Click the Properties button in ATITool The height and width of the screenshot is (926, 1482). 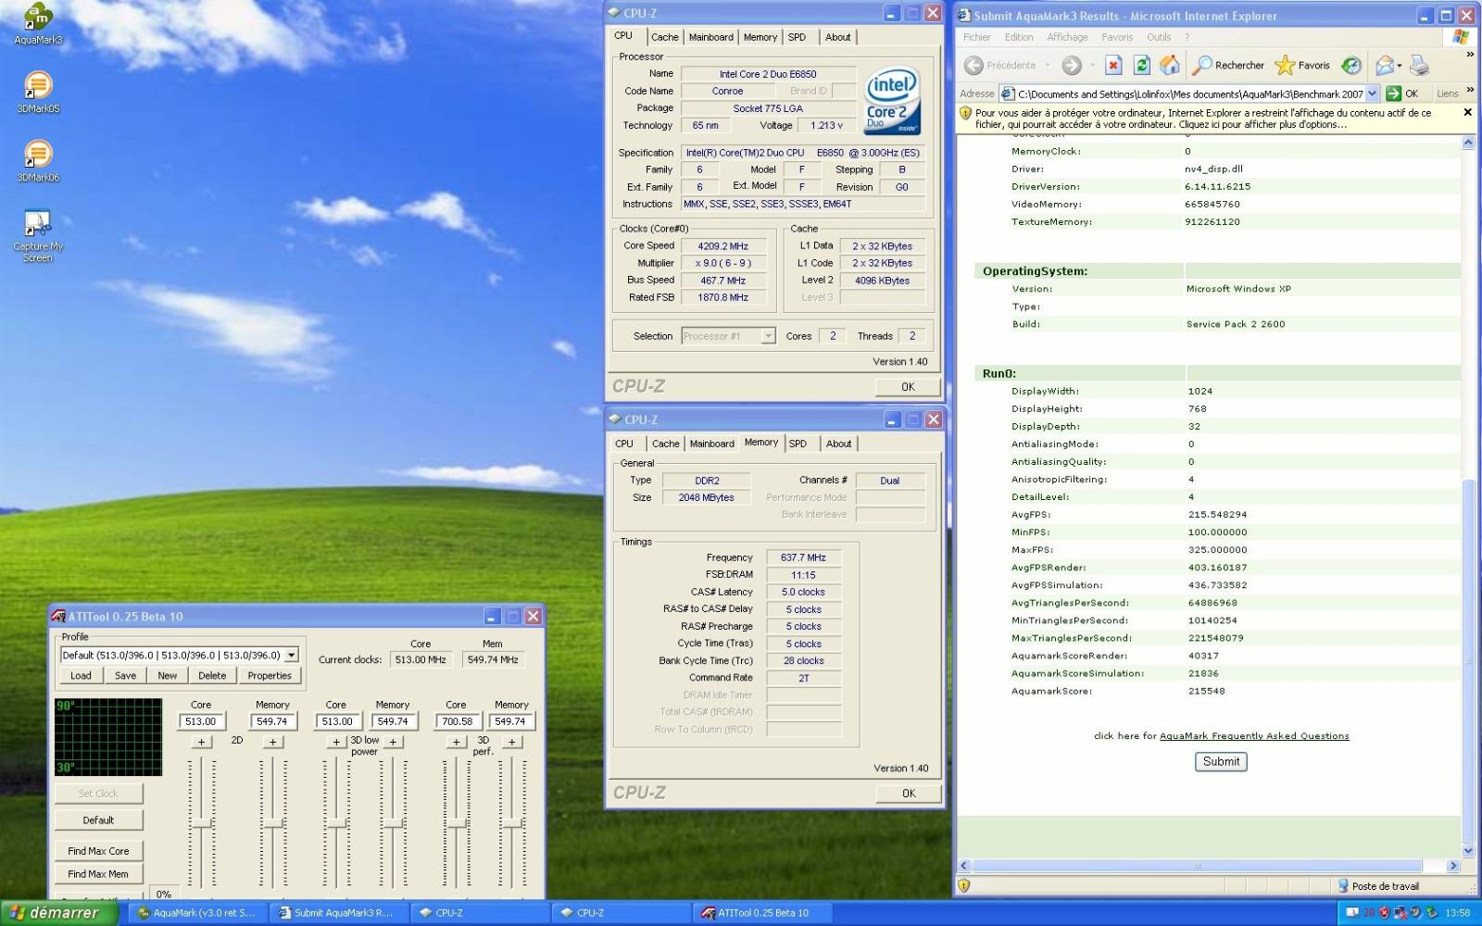(270, 675)
